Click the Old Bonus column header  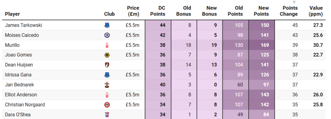(184, 11)
